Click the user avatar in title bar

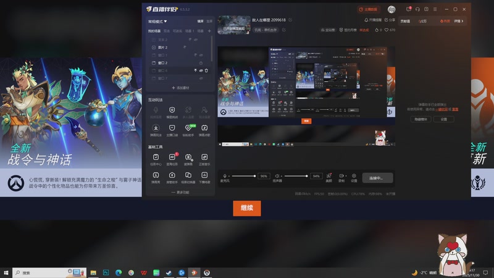391,9
